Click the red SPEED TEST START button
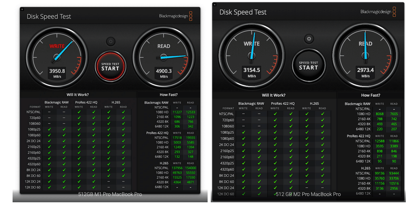 pos(110,67)
